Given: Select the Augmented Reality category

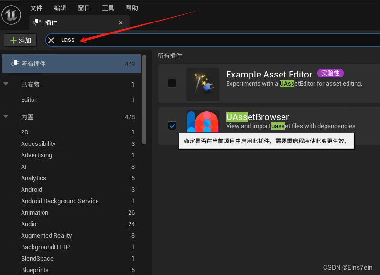Looking at the screenshot, I should click(x=71, y=235).
